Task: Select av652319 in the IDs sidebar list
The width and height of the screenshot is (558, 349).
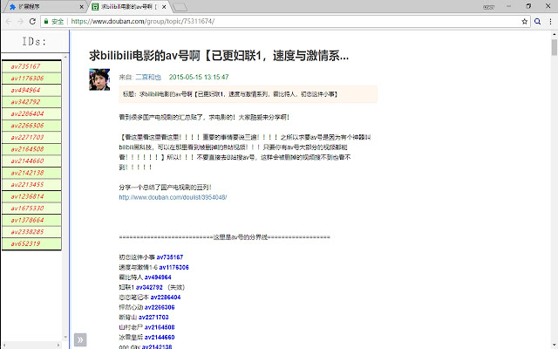Action: point(31,243)
